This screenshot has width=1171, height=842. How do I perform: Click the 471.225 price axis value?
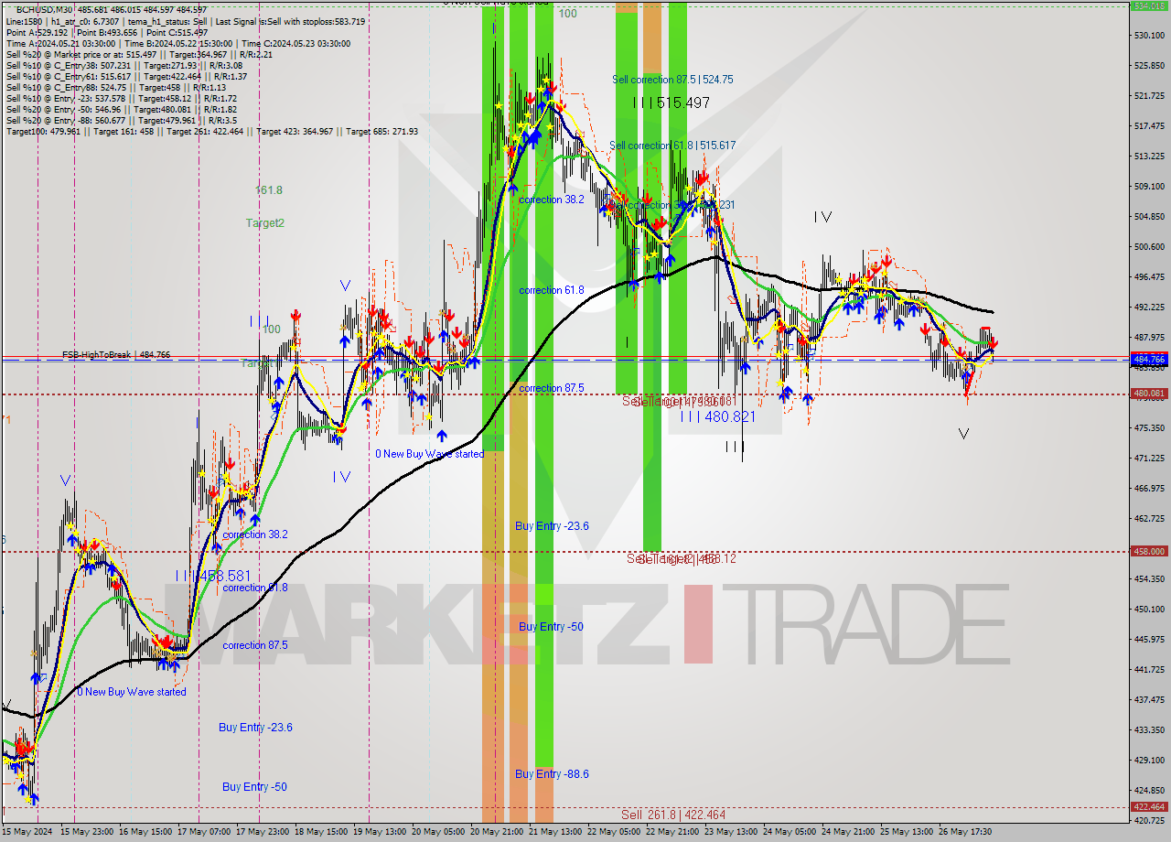tap(1149, 458)
